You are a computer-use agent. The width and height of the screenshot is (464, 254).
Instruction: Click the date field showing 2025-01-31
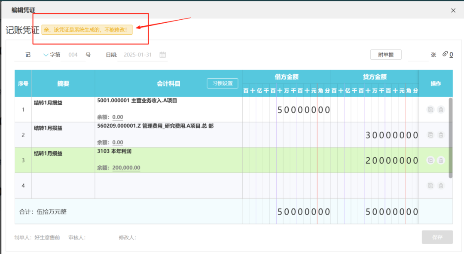138,55
